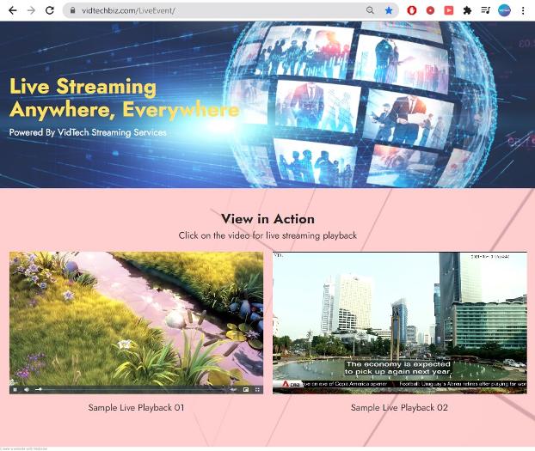Click the profile avatar in toolbar

coord(504,10)
